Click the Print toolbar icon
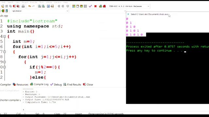The image size is (209, 117). 23,6
